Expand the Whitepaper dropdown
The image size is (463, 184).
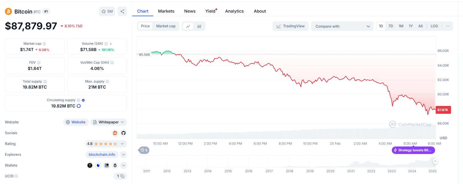point(122,122)
